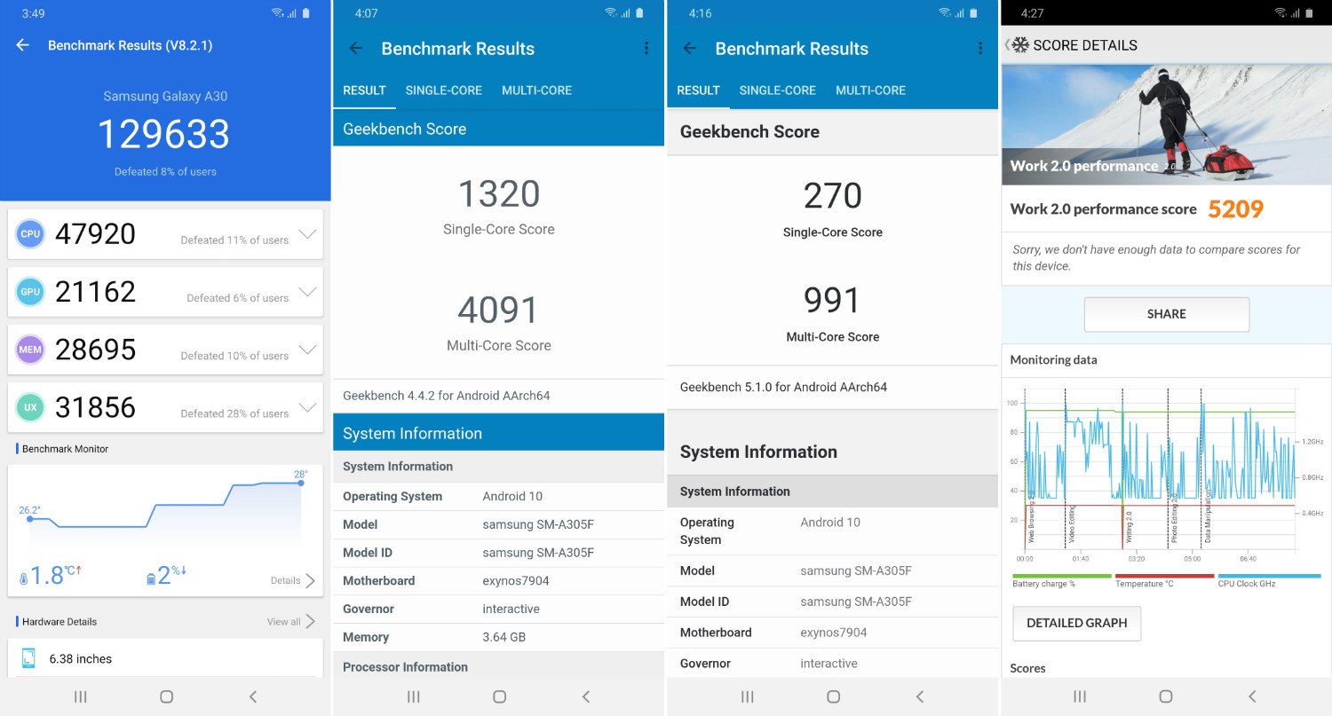Screen dimensions: 1332x716
Task: Go back in Geekbench 4.4.2 results screen
Action: (356, 49)
